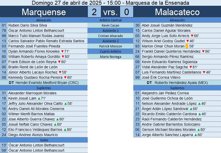221x153 pixels.
Task: Click red substitution arrow next to Dylan Armando Flores Knowles
Action: pos(62,52)
